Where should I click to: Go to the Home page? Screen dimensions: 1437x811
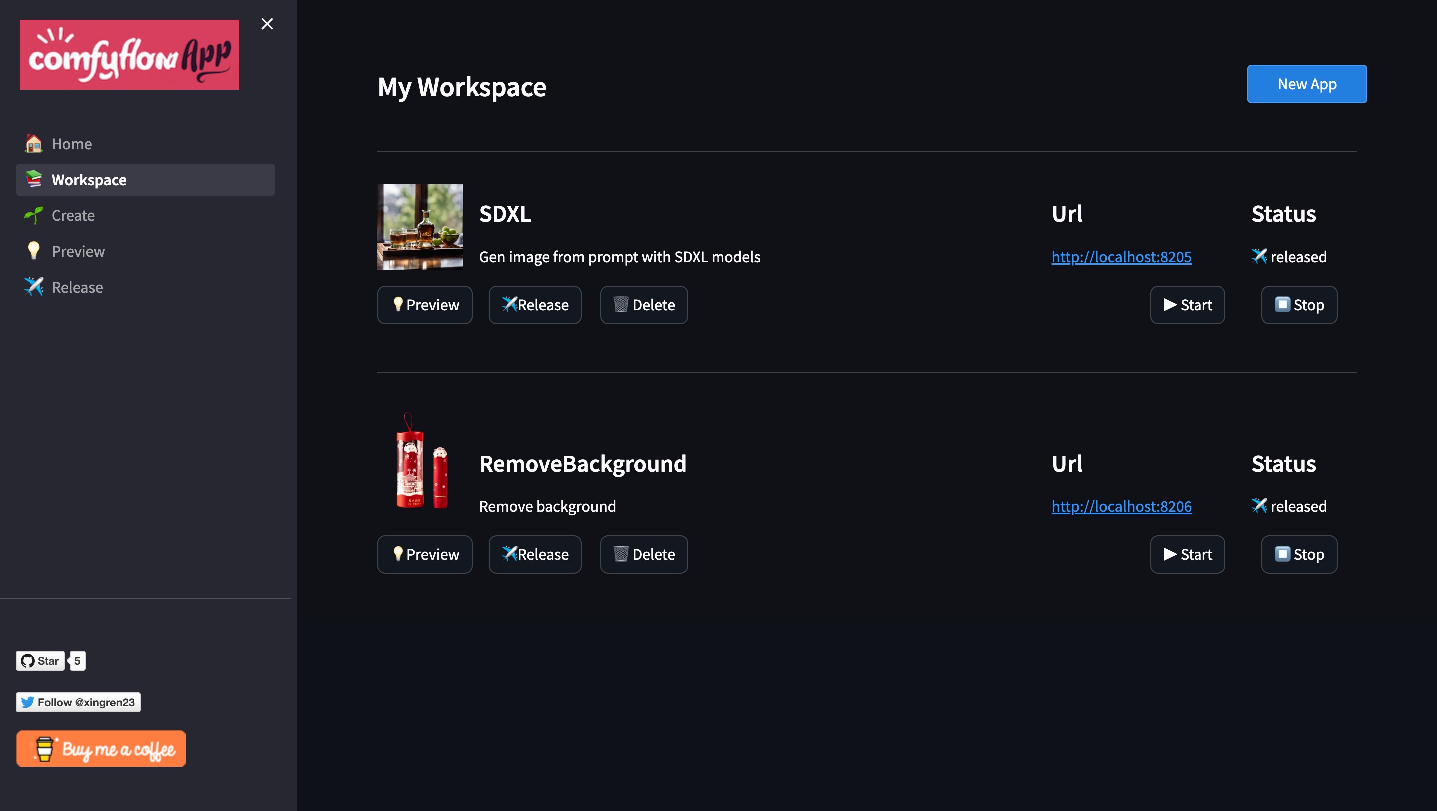coord(71,143)
